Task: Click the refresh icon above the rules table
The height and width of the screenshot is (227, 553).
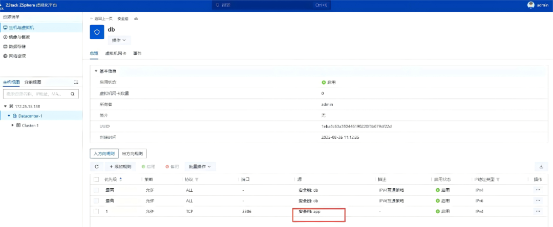Action: [x=97, y=167]
